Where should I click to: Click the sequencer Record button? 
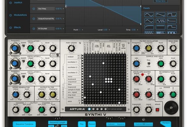(92, 124)
